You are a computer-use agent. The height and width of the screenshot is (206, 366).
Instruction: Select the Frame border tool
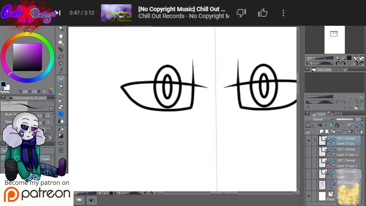click(61, 150)
